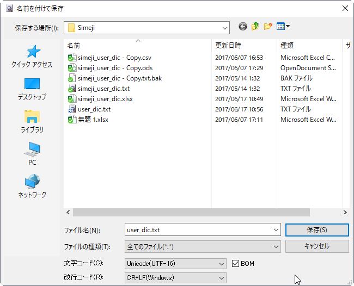Open the file type dropdown
The image size is (354, 286).
tap(276, 247)
